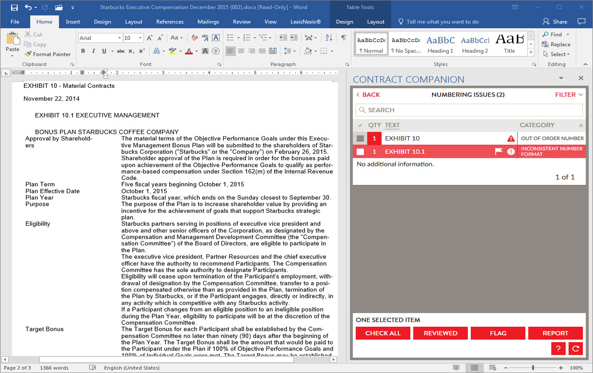The width and height of the screenshot is (593, 373).
Task: Click the REPORT button
Action: point(556,333)
